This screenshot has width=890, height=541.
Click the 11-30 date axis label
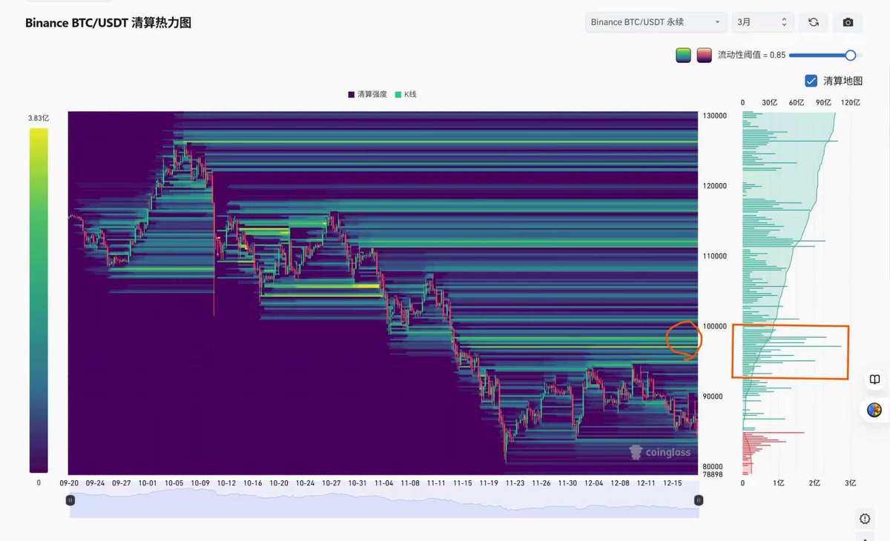(x=567, y=483)
